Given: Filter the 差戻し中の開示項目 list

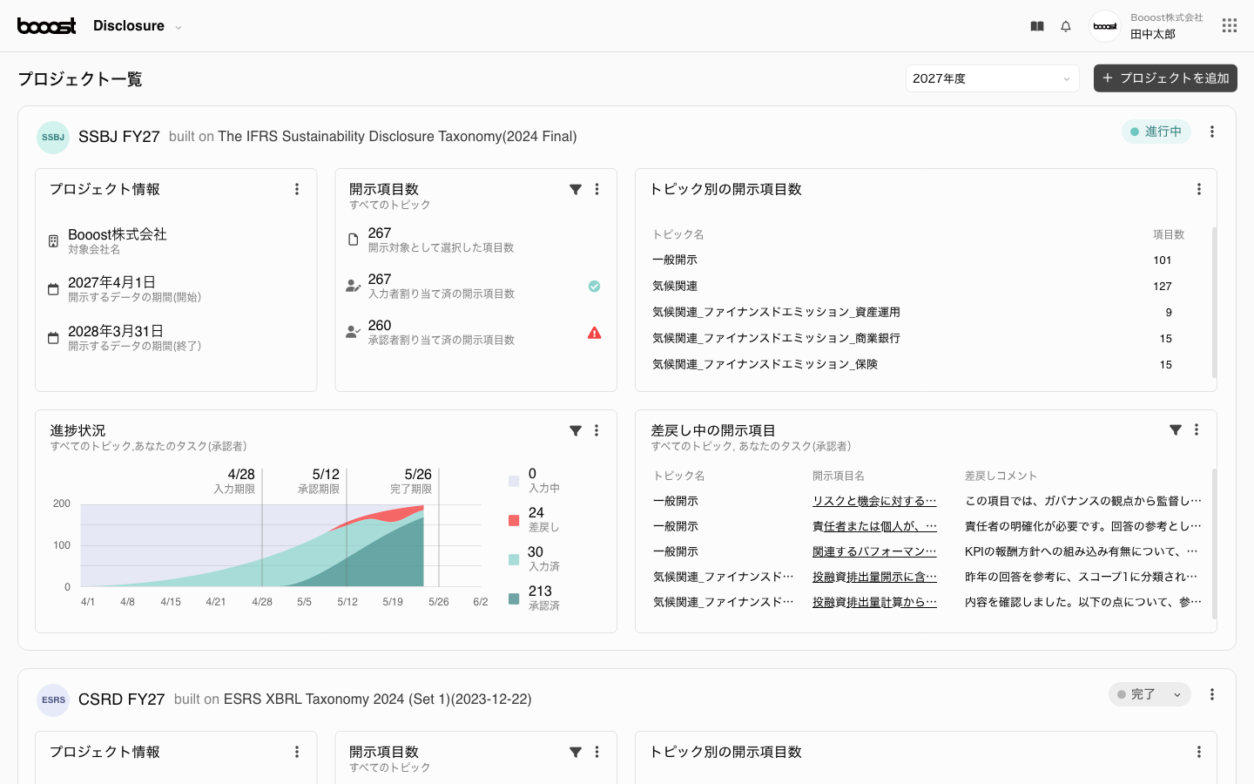Looking at the screenshot, I should [x=1175, y=429].
